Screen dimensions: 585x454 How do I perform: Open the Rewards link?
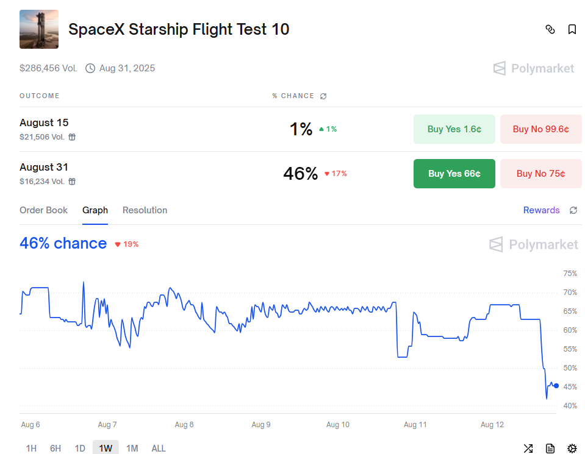tap(541, 210)
